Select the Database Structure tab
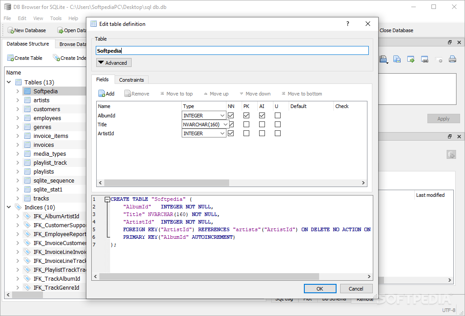The image size is (465, 316). (x=28, y=43)
